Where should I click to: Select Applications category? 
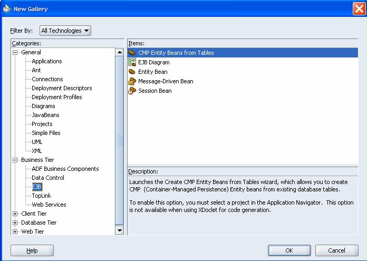click(47, 61)
